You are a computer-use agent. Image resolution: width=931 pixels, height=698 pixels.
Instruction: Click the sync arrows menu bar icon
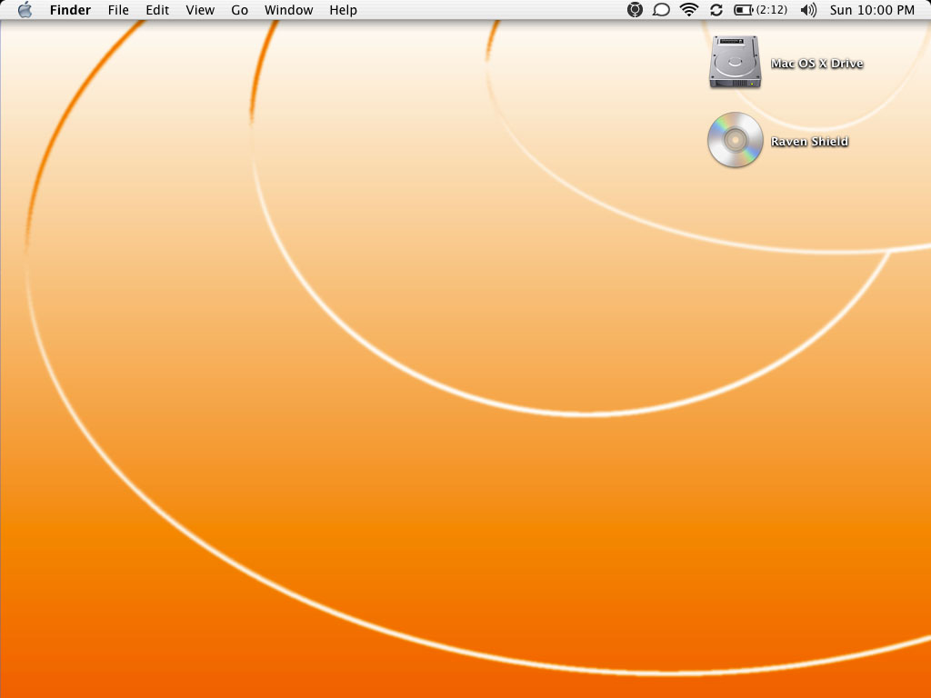716,10
